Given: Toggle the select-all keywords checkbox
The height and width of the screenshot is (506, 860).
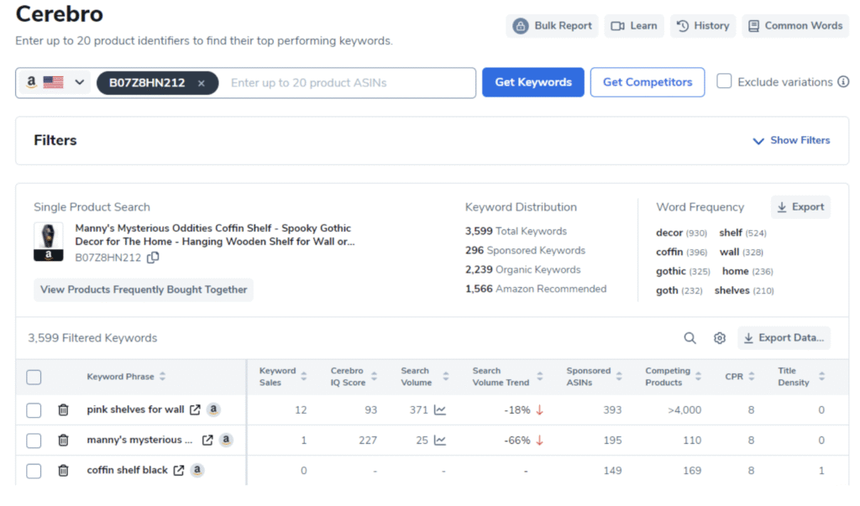Looking at the screenshot, I should 34,377.
